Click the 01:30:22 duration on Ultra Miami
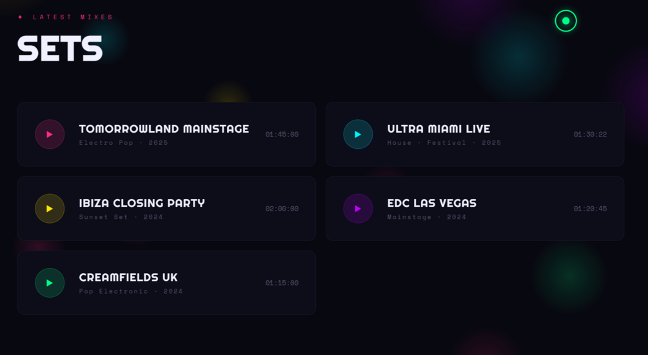The width and height of the screenshot is (648, 355). (590, 134)
